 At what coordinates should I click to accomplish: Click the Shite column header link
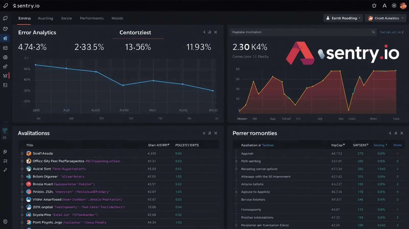click(397, 145)
